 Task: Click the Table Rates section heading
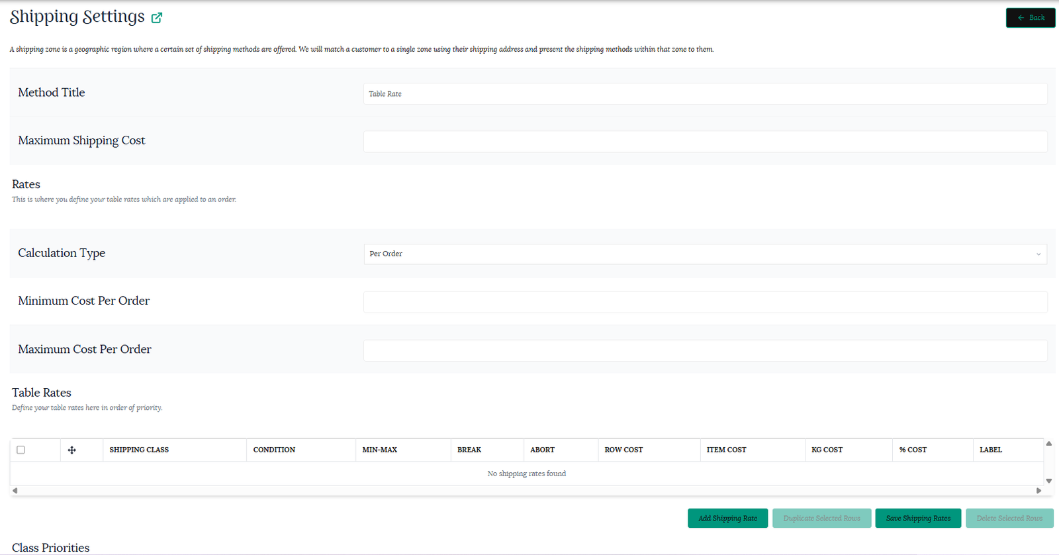click(42, 393)
